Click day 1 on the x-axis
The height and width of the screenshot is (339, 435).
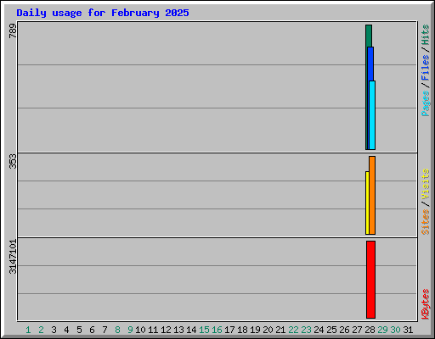point(28,330)
